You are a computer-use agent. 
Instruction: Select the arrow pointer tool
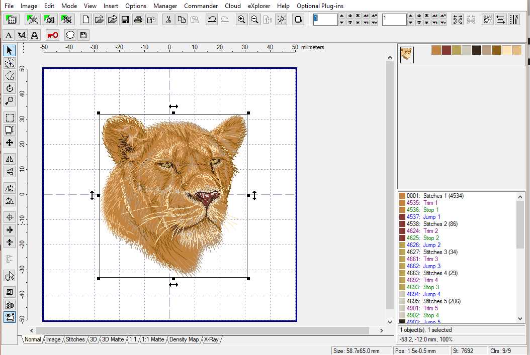[x=10, y=50]
